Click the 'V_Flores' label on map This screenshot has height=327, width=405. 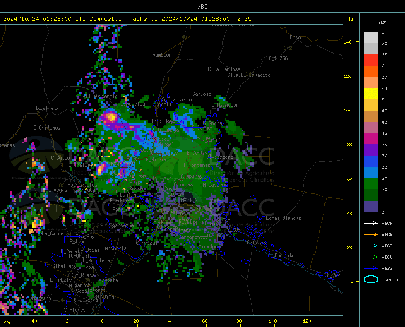75,310
